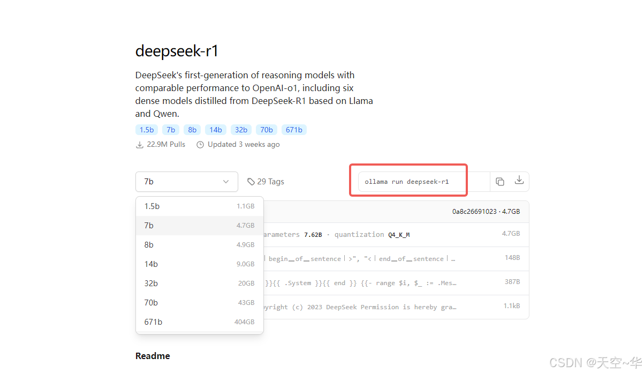Click the 148B file size value
The height and width of the screenshot is (373, 644).
(x=512, y=258)
